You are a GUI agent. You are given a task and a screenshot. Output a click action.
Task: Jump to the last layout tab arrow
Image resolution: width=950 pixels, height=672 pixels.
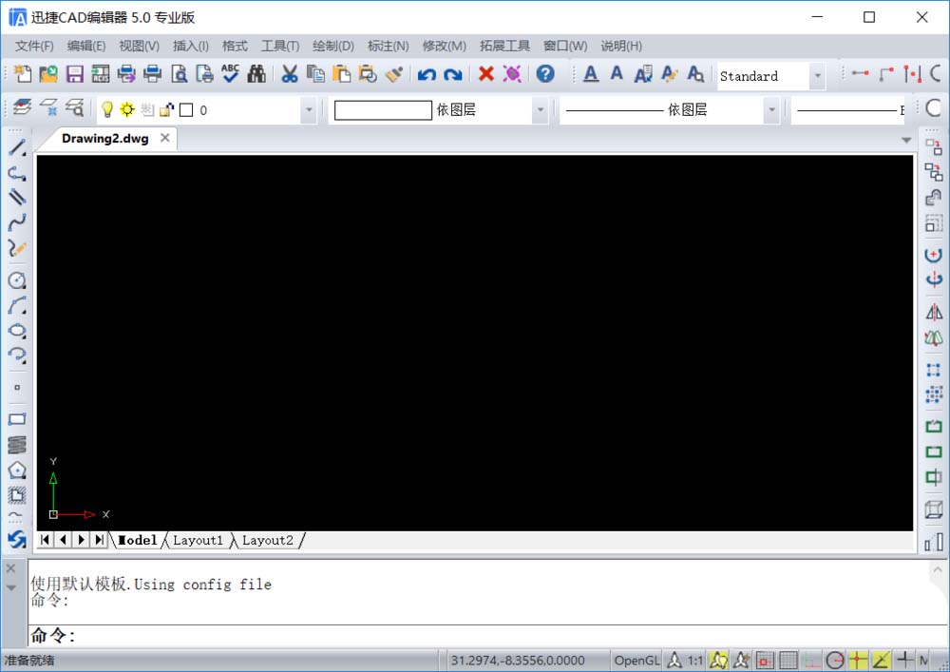pos(100,539)
